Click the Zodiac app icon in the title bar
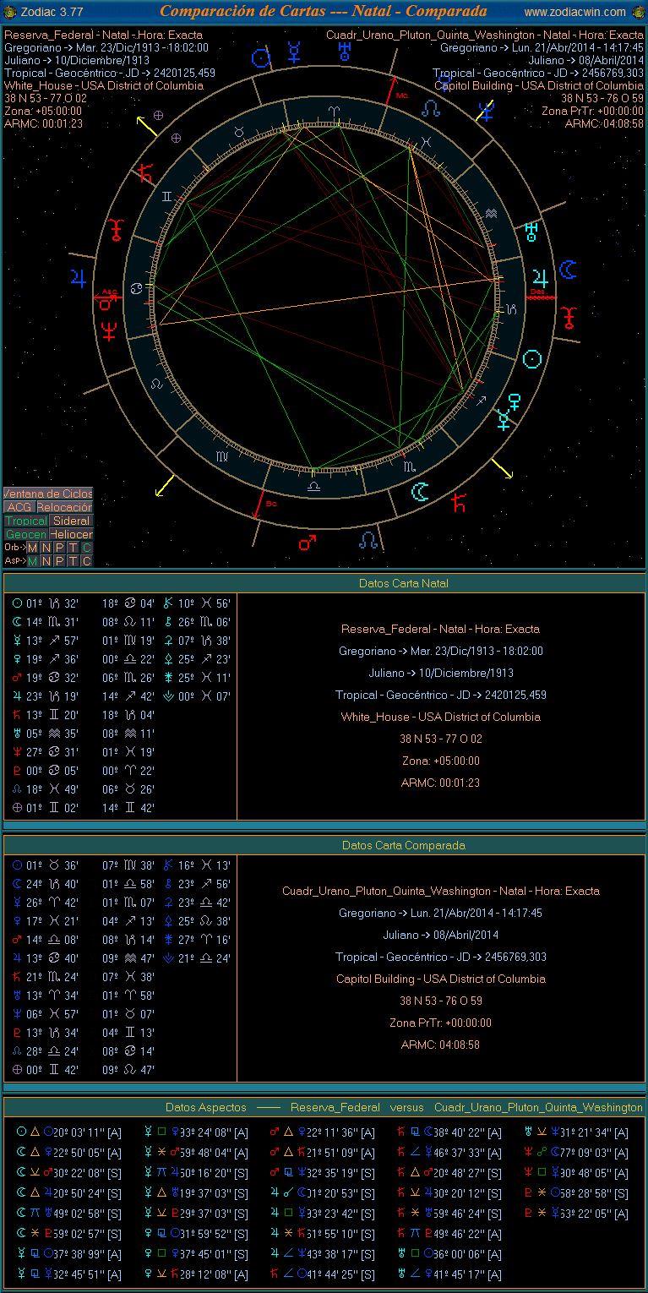This screenshot has width=648, height=1293. point(10,12)
